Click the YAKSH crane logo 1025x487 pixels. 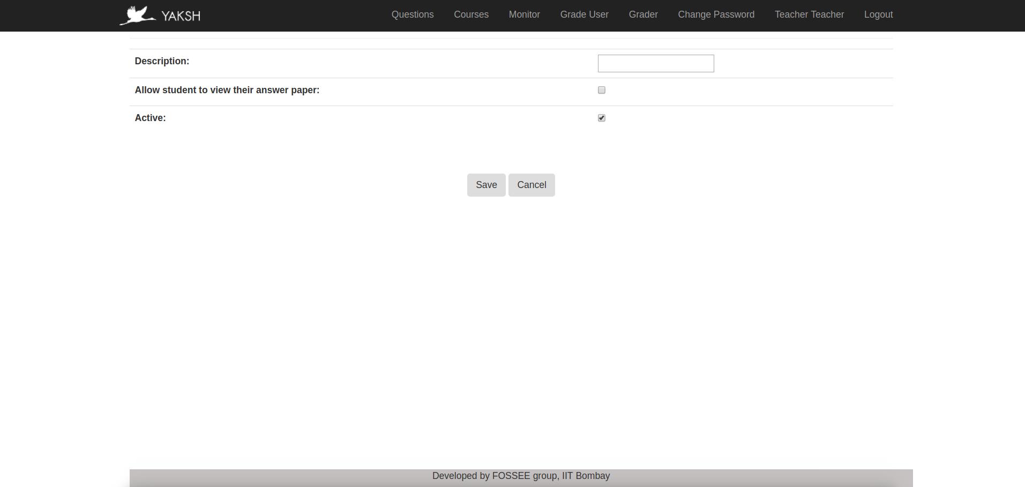[x=138, y=16]
